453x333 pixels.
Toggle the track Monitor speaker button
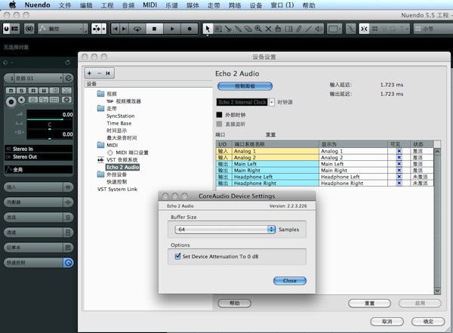click(x=22, y=100)
